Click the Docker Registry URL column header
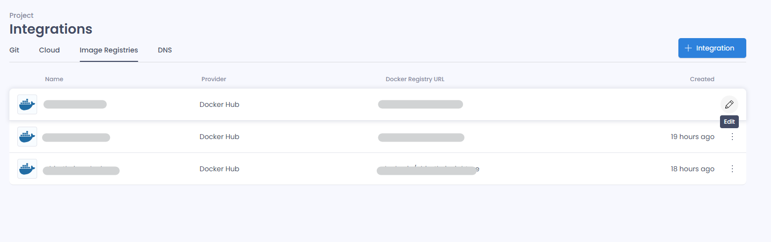 tap(415, 79)
